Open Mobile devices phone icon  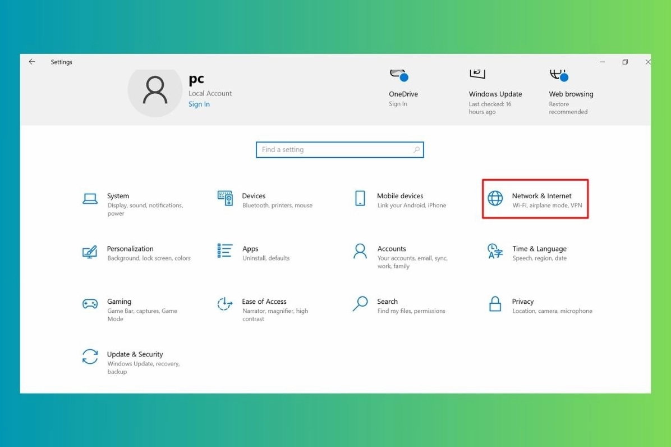[x=360, y=198]
